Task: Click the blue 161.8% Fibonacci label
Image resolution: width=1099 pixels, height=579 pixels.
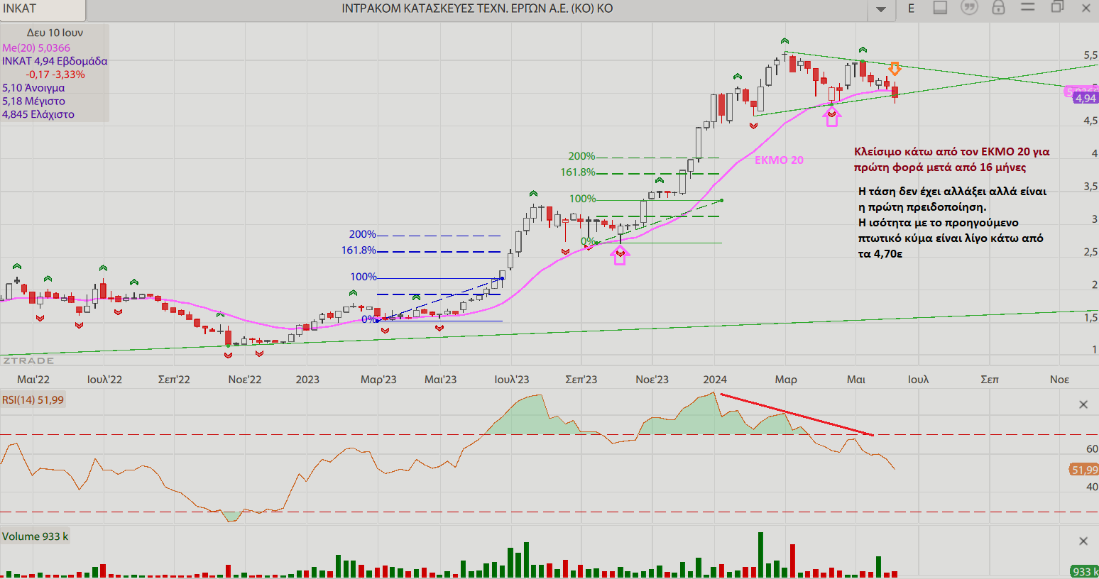Action: click(359, 250)
